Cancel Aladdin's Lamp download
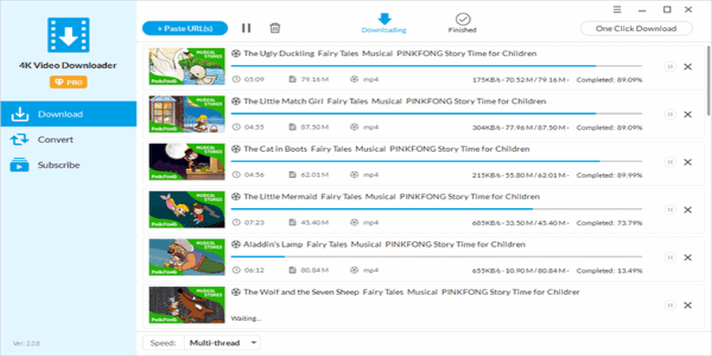 point(688,257)
